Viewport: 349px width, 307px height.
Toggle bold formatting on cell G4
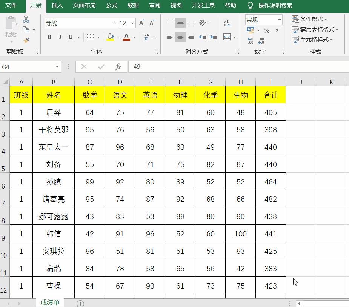[x=50, y=37]
